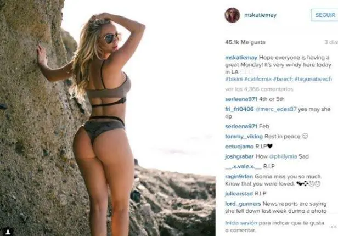Open the #beach hashtag
The image size is (338, 236).
click(283, 79)
